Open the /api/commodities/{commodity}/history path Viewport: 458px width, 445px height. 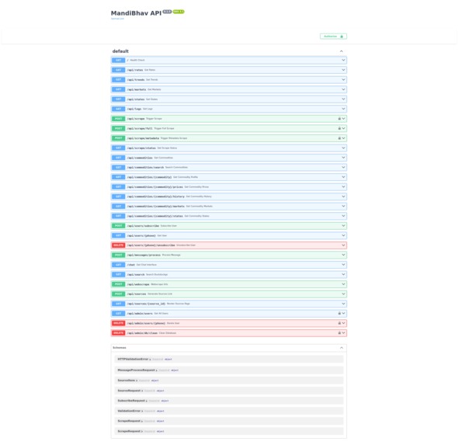point(156,196)
